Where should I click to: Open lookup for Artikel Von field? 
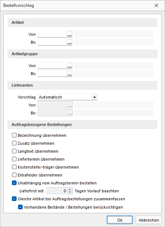point(70,34)
